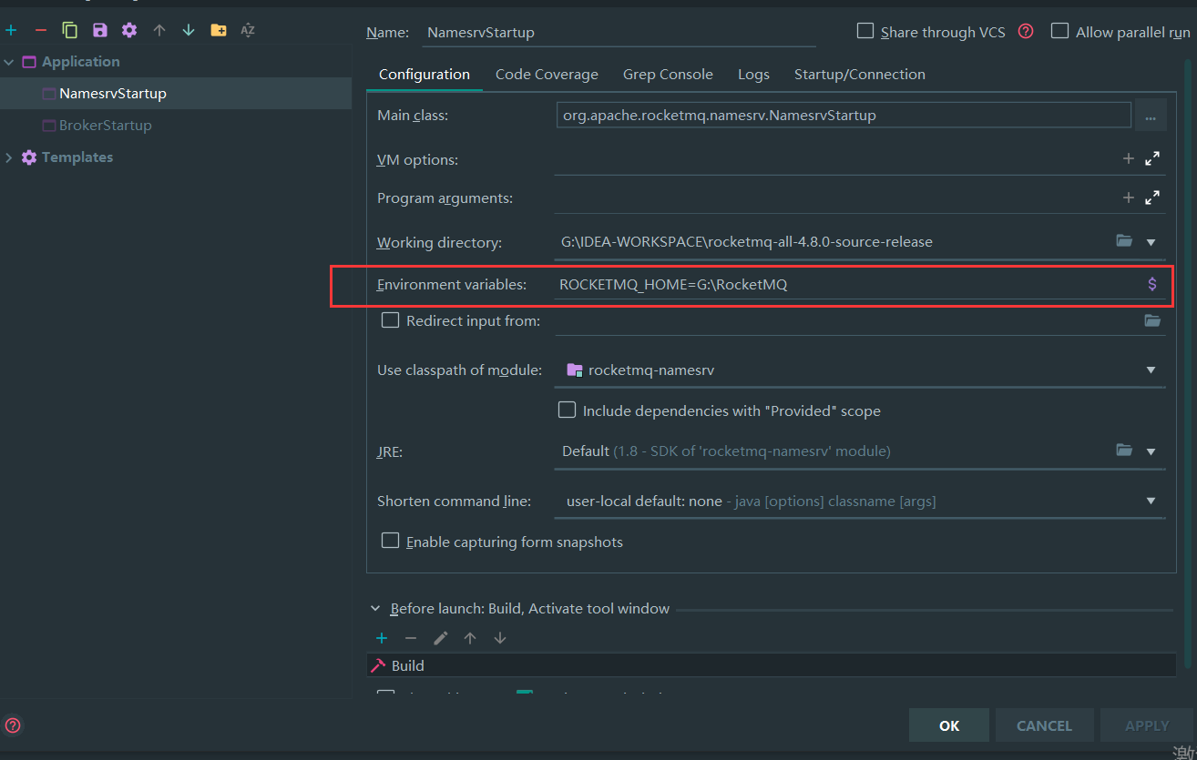The height and width of the screenshot is (760, 1197).
Task: Browse for the redirect input file
Action: pos(1152,320)
